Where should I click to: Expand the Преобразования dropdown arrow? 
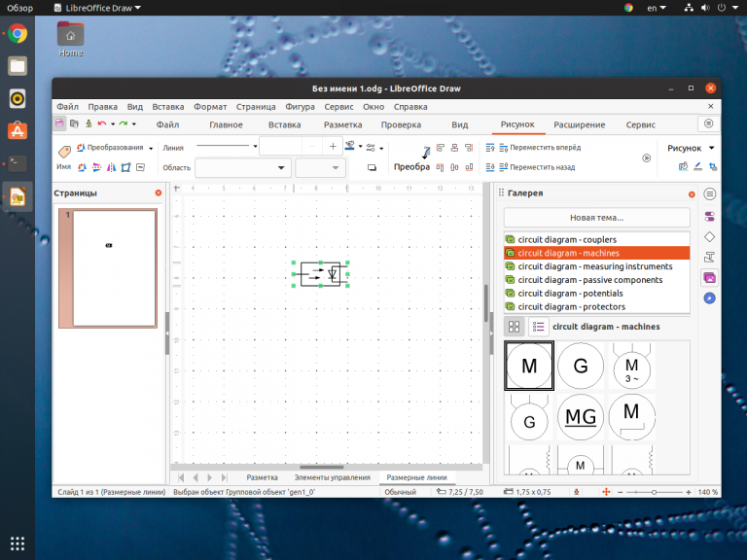pos(152,148)
